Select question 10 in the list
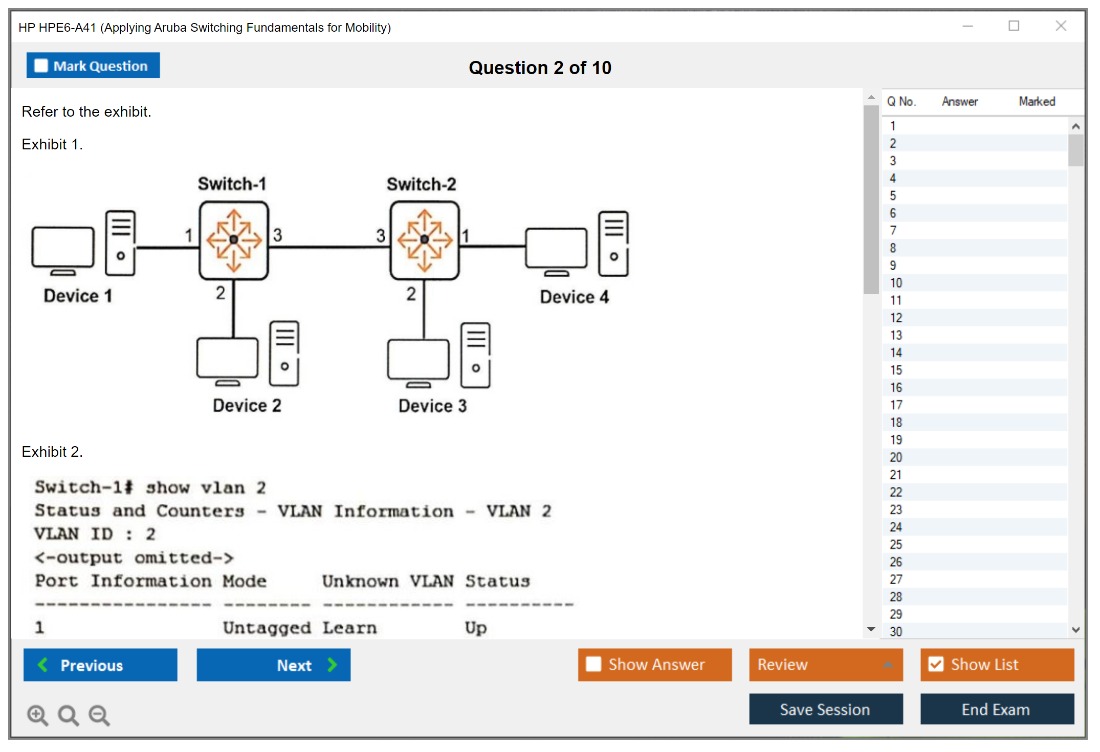 (896, 283)
